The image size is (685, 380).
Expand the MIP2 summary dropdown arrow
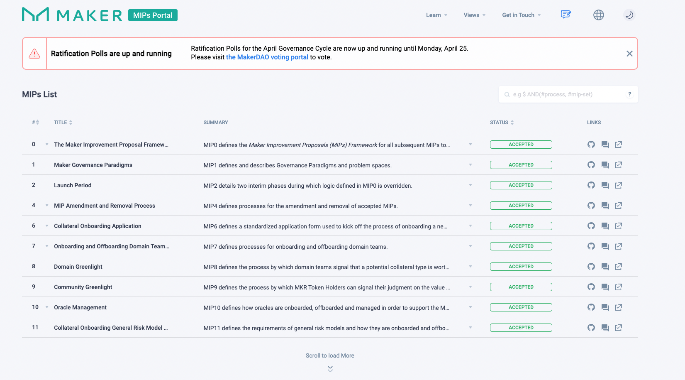[470, 185]
